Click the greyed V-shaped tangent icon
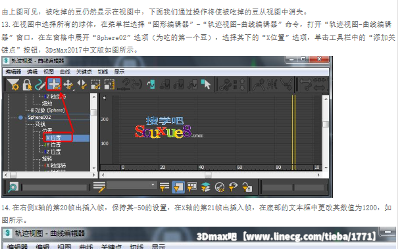Screen dimensions: 402x249 coord(286,85)
